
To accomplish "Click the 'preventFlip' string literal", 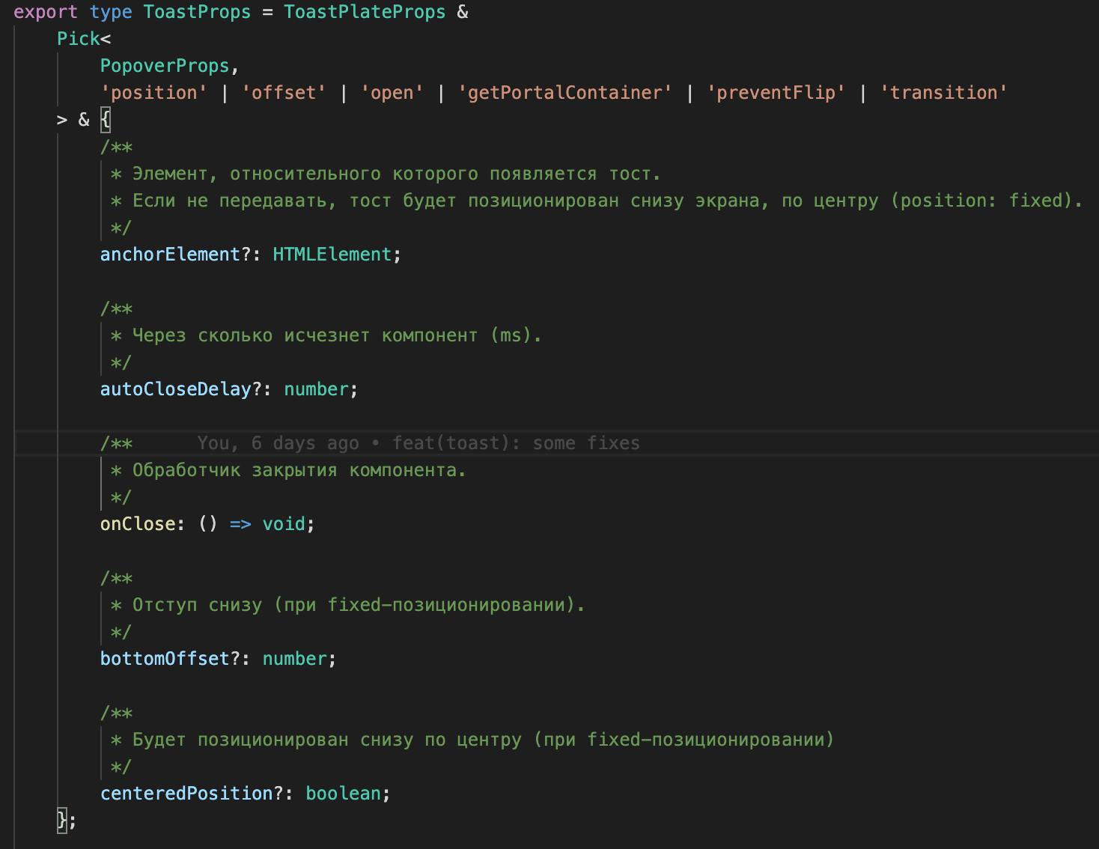I will click(x=777, y=92).
